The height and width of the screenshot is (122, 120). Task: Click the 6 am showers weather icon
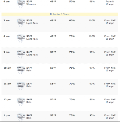click(21, 4)
